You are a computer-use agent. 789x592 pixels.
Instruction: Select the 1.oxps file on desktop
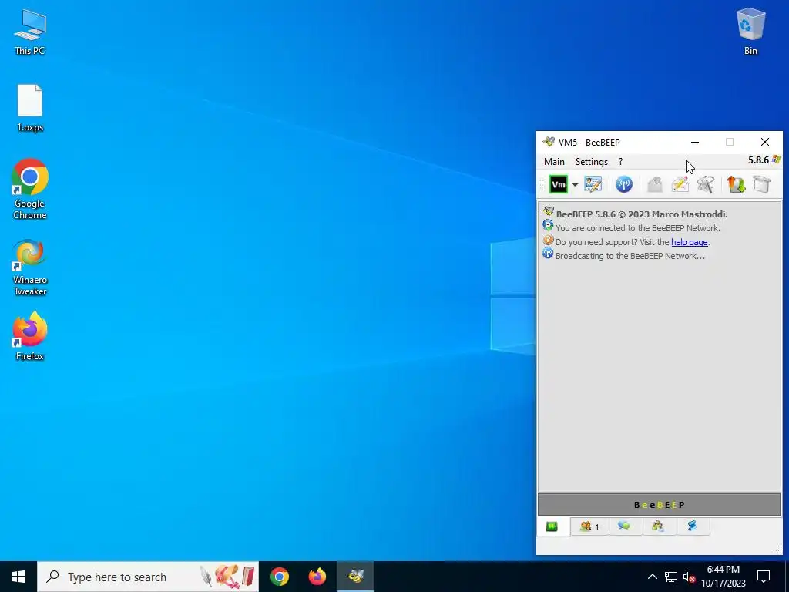30,108
